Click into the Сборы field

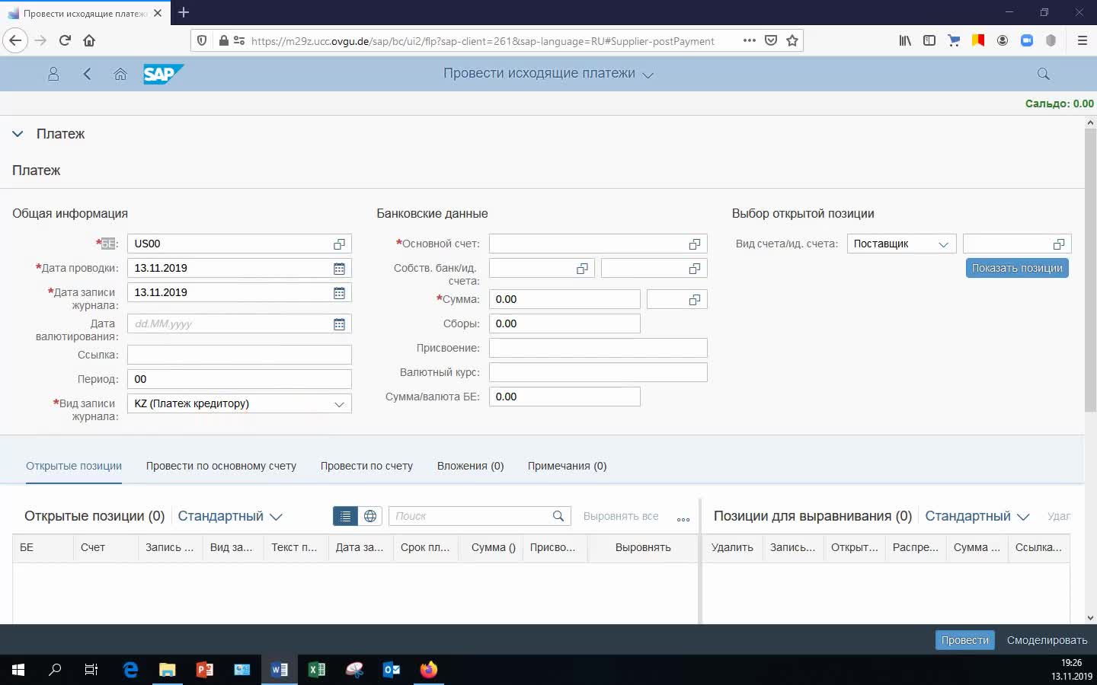pyautogui.click(x=564, y=323)
